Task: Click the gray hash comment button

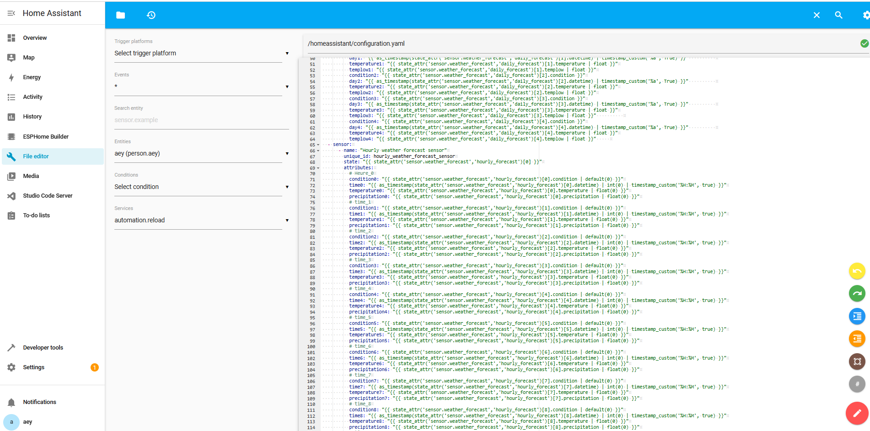Action: (857, 384)
